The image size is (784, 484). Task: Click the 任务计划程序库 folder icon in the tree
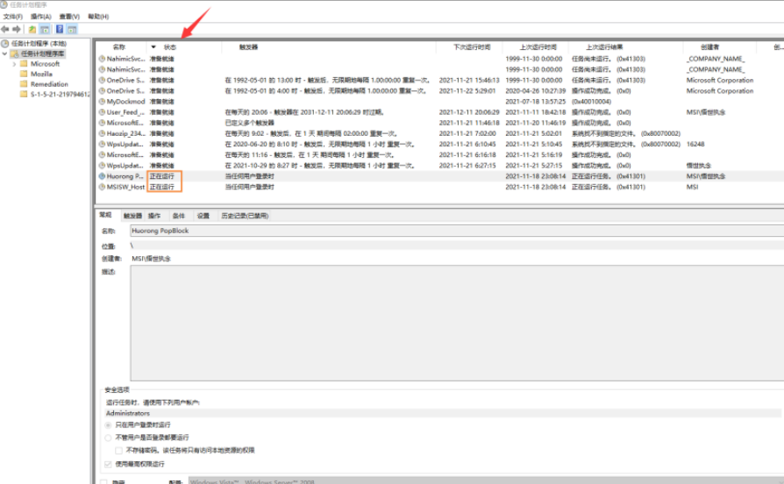click(15, 53)
